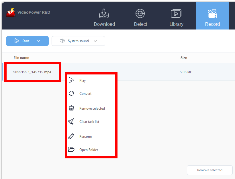Click the Record camera icon
Screen dimensions: 235x179
click(x=212, y=13)
